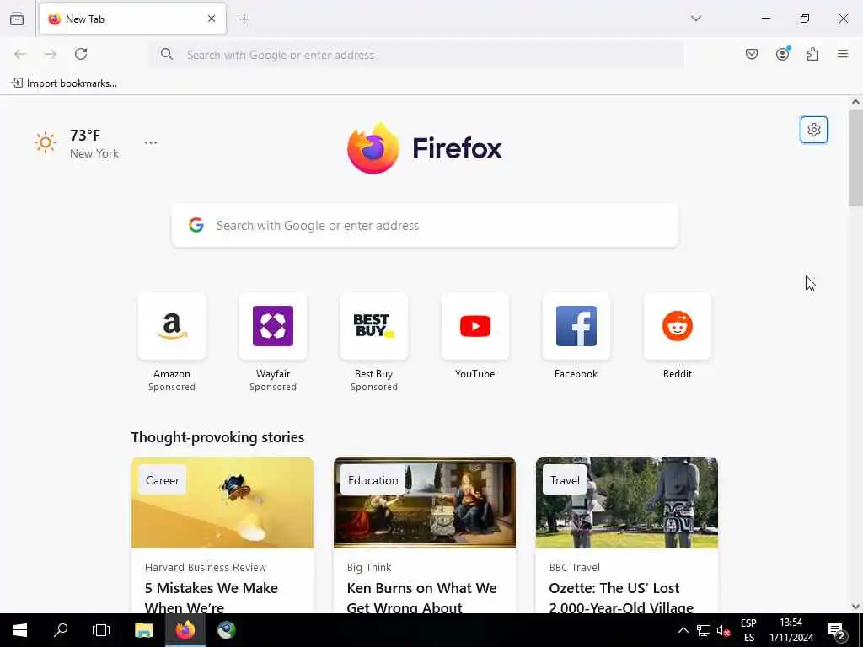The width and height of the screenshot is (863, 647).
Task: Open the weather widget for New York
Action: [76, 143]
